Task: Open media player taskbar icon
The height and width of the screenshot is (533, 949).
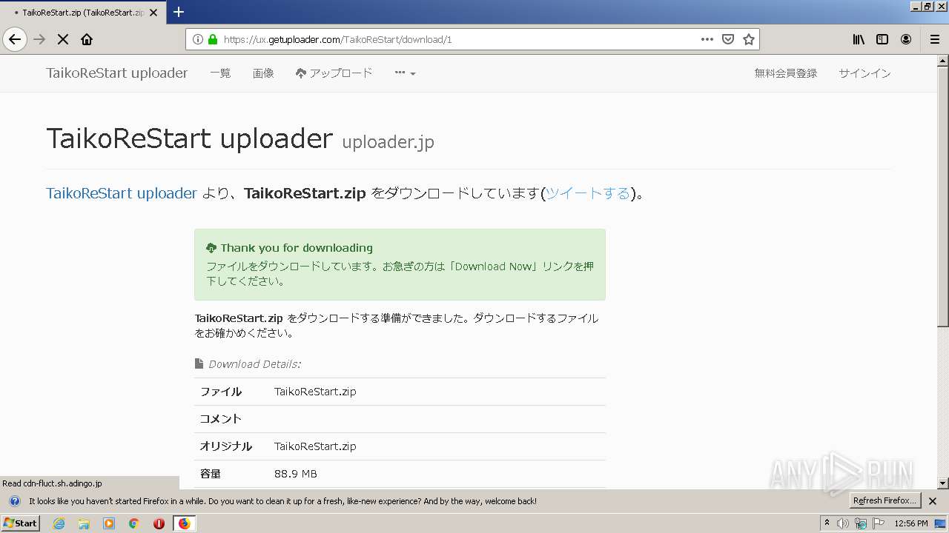Action: pyautogui.click(x=109, y=523)
